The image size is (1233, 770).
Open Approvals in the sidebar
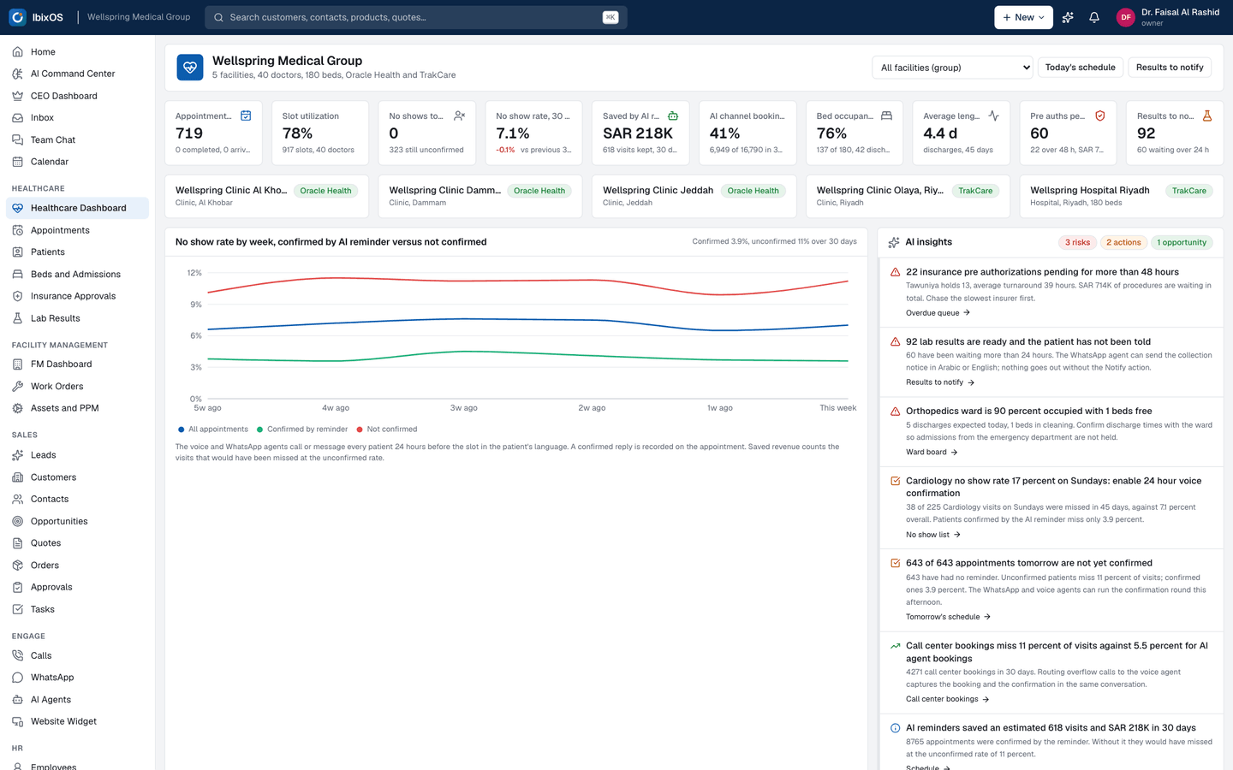(x=77, y=587)
